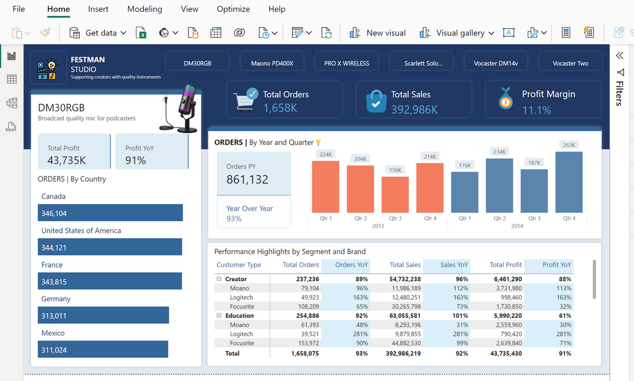This screenshot has height=381, width=634.
Task: Click the Refresh data icon
Action: point(326,33)
